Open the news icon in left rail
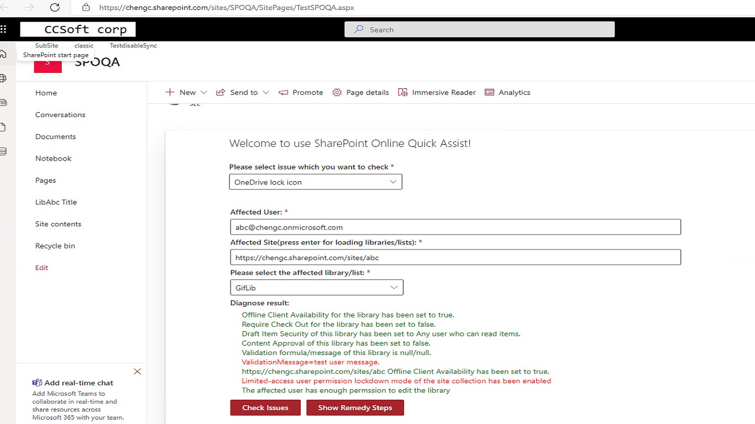 click(3, 103)
